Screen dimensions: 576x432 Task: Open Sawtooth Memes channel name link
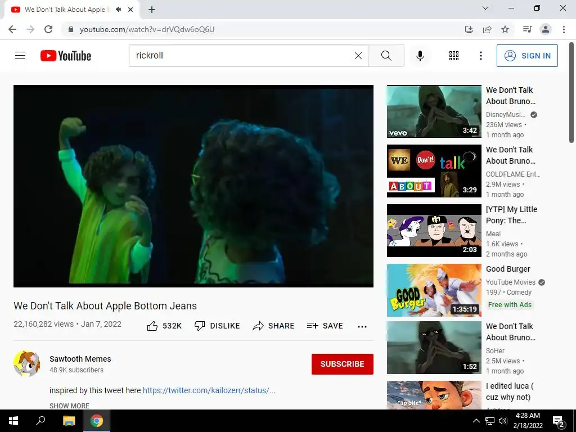click(80, 359)
